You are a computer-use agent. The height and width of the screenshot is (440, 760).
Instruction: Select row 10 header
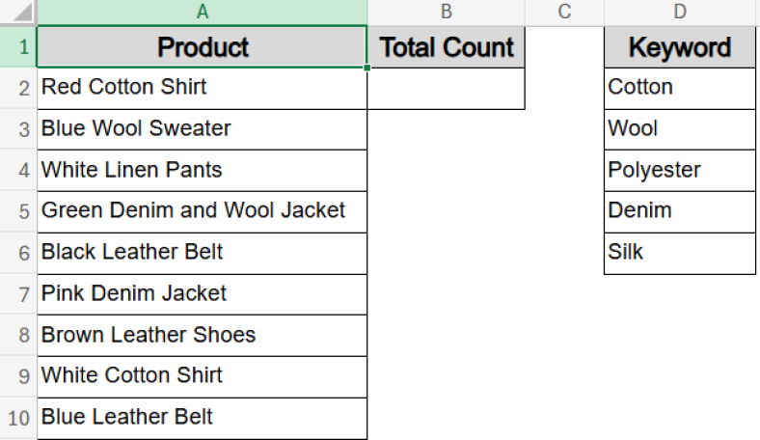click(x=18, y=418)
